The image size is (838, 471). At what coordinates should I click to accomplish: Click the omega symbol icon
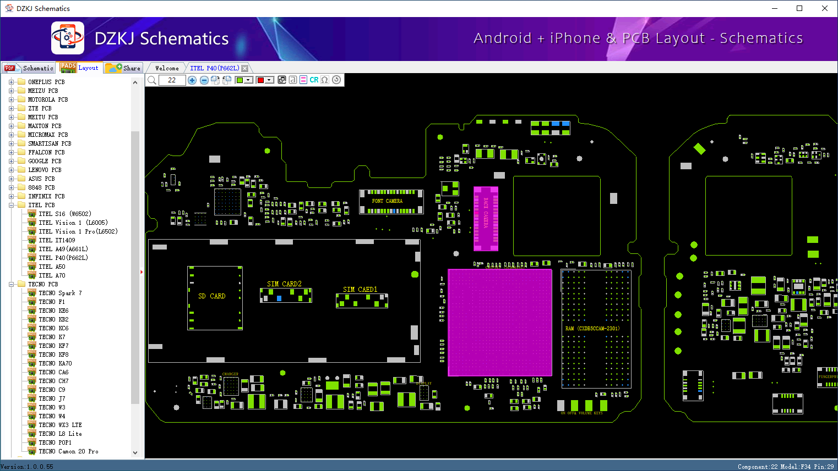[325, 80]
